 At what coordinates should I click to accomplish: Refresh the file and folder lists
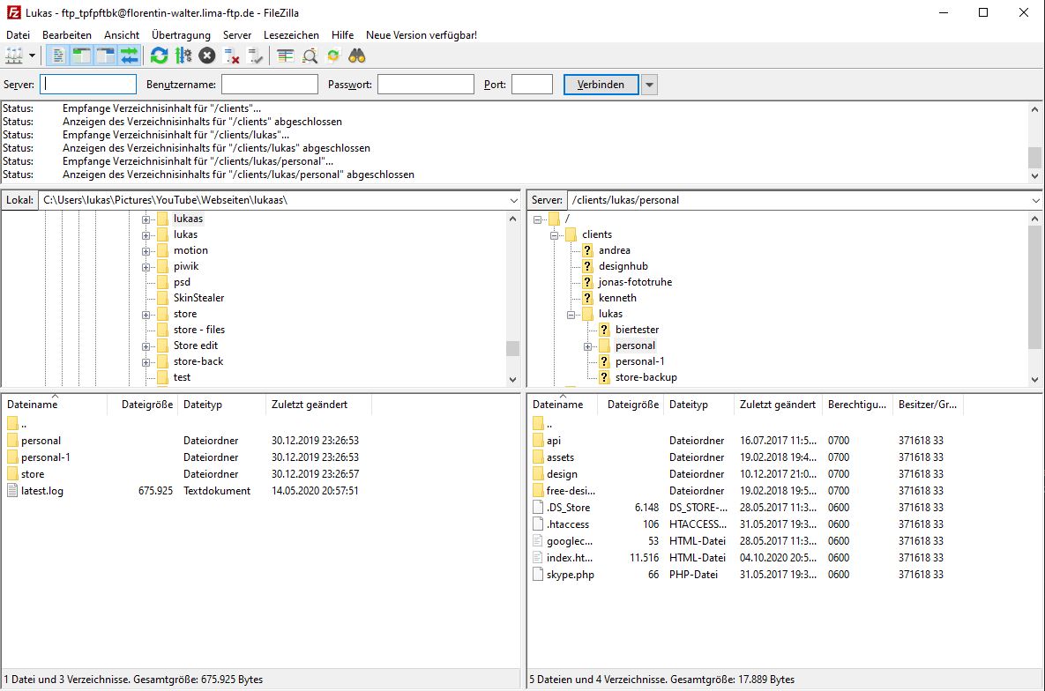tap(159, 56)
